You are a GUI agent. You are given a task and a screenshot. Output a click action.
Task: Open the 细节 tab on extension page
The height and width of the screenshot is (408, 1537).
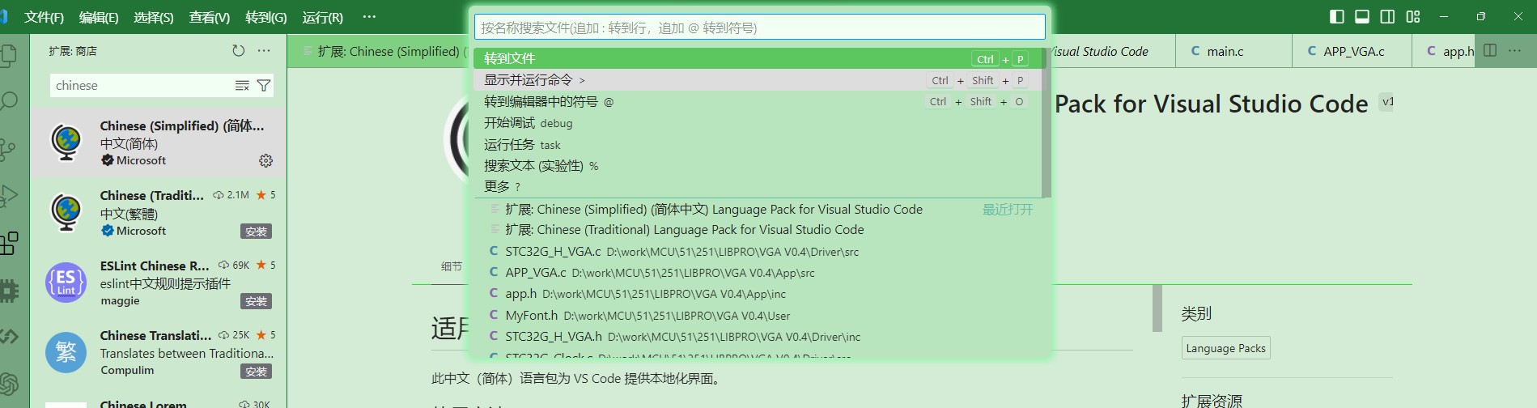click(x=452, y=266)
